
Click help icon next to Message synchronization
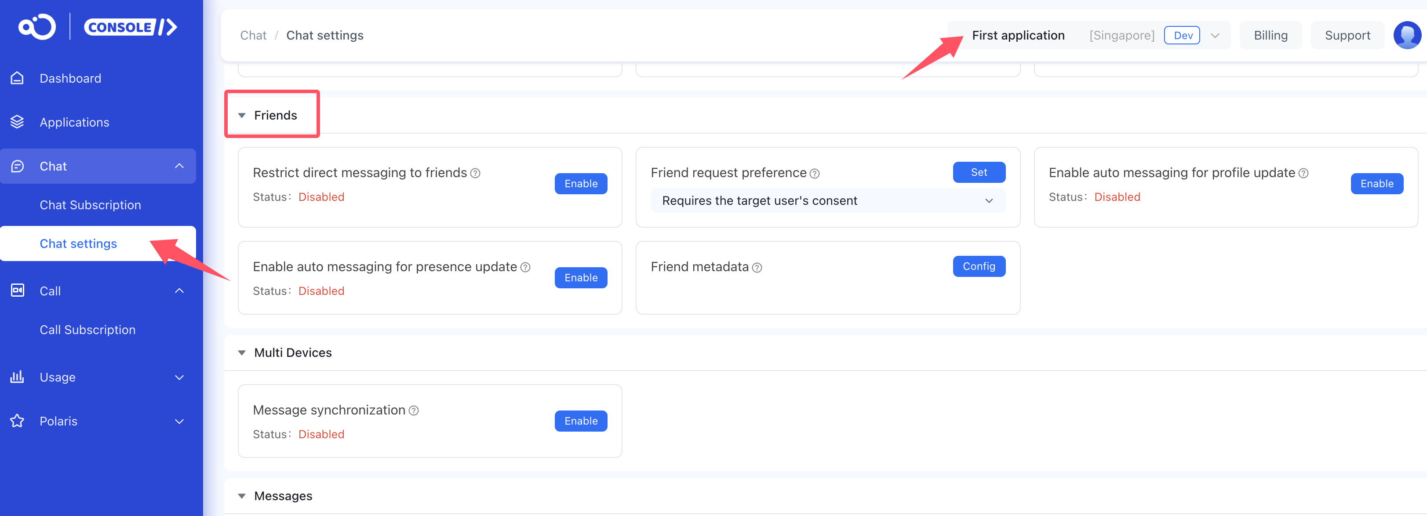414,411
